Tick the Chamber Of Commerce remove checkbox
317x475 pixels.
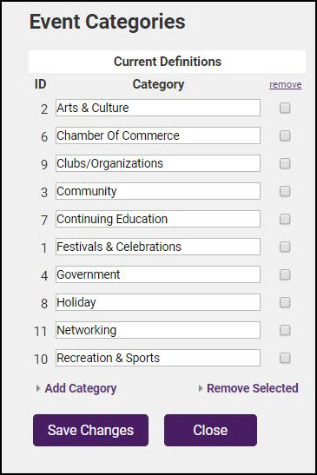(285, 135)
